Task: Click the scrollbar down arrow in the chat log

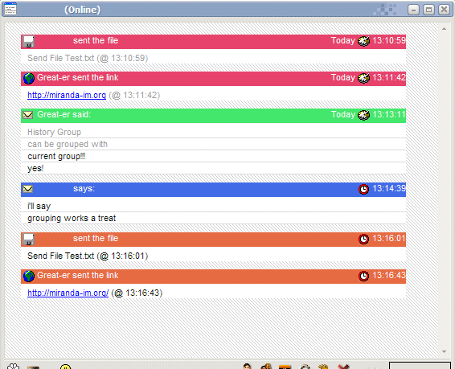Action: click(444, 351)
